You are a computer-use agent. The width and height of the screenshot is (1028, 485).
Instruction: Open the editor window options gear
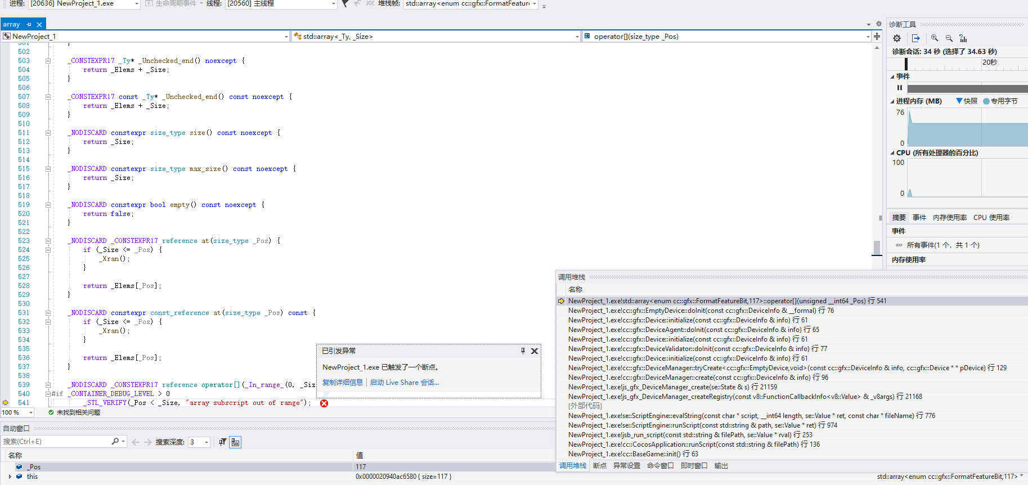point(879,24)
